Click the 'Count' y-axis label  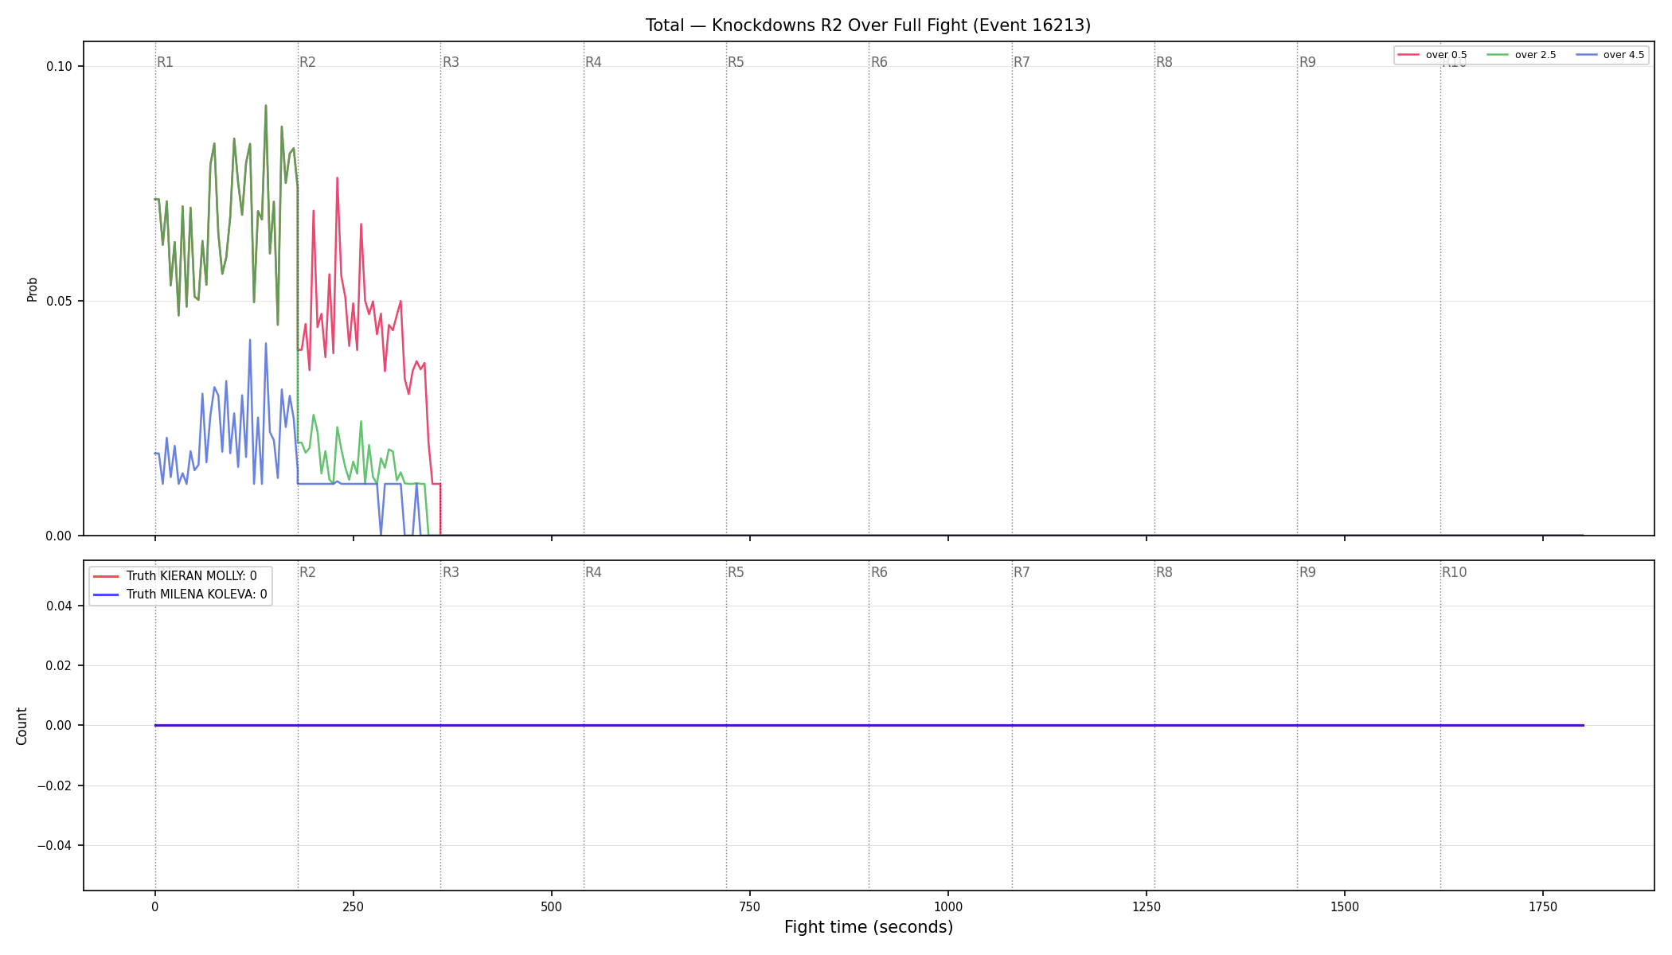[21, 726]
